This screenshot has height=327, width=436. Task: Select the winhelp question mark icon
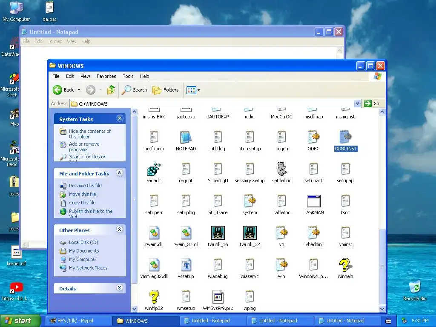click(345, 265)
